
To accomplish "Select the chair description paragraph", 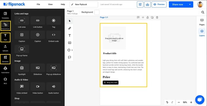I will click(123, 66).
